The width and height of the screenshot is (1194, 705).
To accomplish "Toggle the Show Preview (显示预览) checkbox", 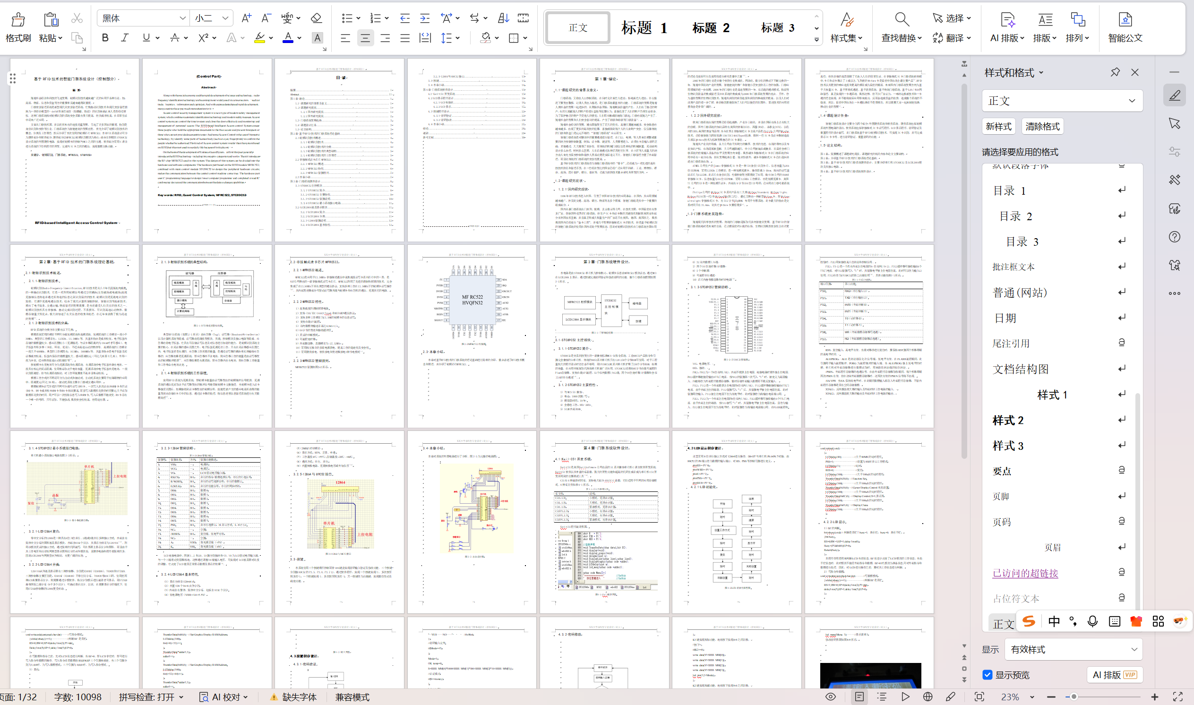I will (x=988, y=675).
